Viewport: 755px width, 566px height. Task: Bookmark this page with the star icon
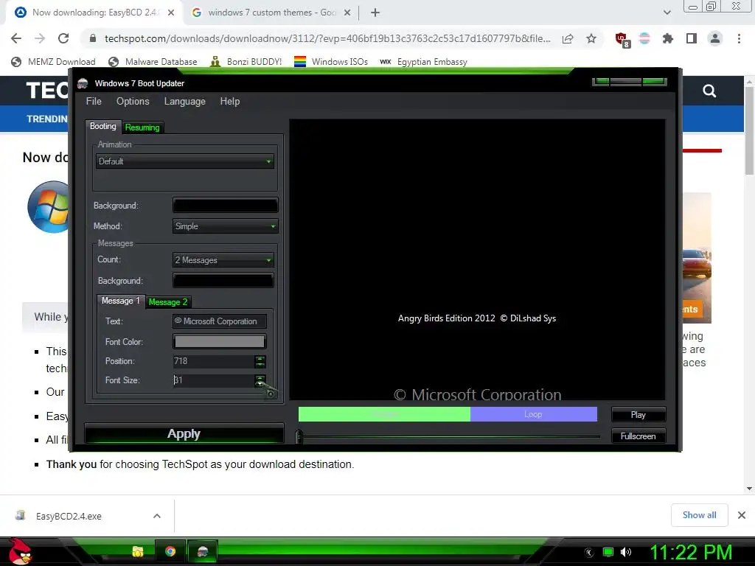pos(591,38)
